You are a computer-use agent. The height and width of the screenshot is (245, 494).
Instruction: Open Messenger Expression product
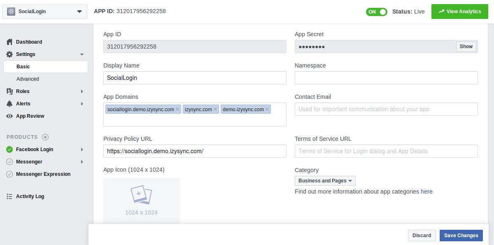[43, 174]
